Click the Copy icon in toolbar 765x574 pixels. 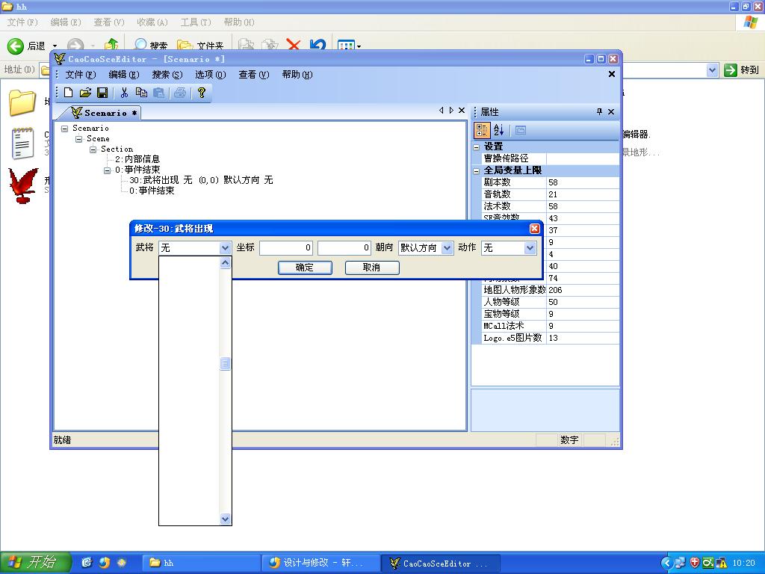click(141, 93)
